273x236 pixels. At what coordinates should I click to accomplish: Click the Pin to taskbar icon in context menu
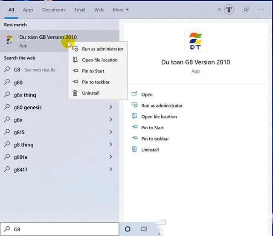tap(75, 82)
